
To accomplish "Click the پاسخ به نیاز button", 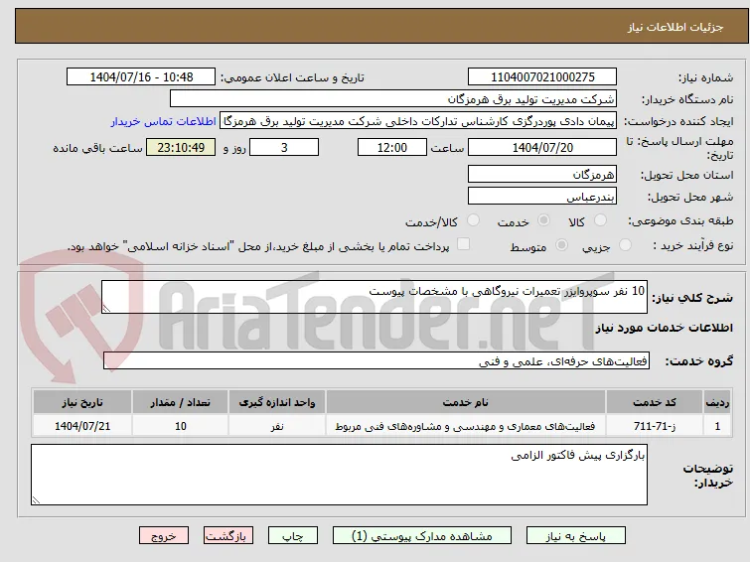I will (x=576, y=536).
